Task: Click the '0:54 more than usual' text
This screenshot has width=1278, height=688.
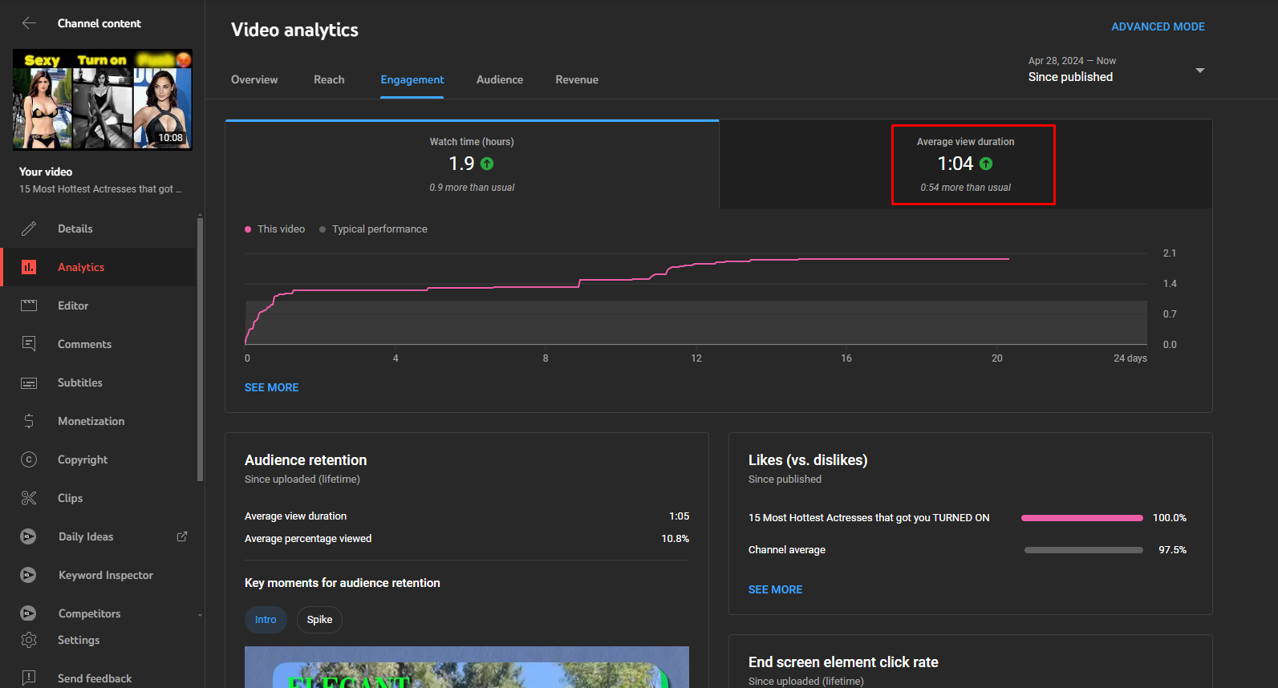Action: click(965, 188)
